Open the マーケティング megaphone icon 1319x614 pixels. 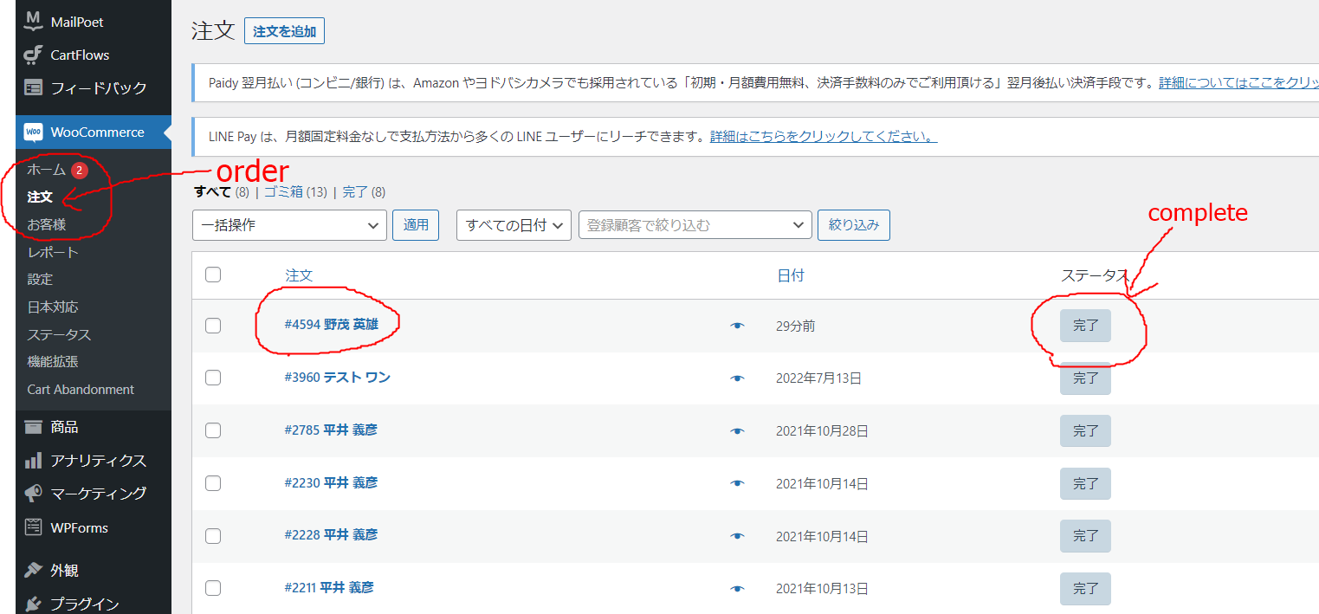point(33,493)
